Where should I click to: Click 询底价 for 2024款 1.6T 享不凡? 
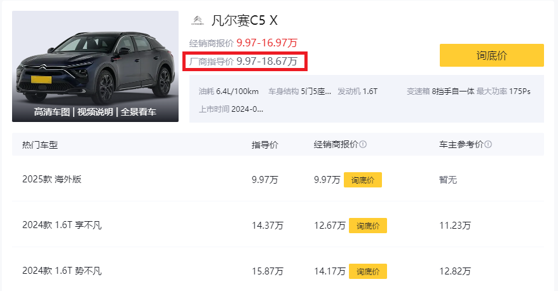(x=367, y=226)
